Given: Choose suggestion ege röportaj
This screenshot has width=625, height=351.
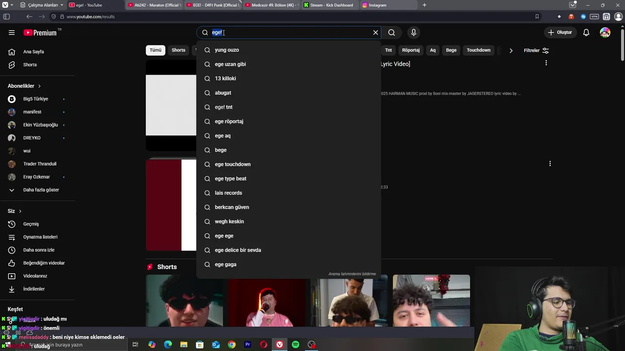Looking at the screenshot, I should pyautogui.click(x=289, y=121).
